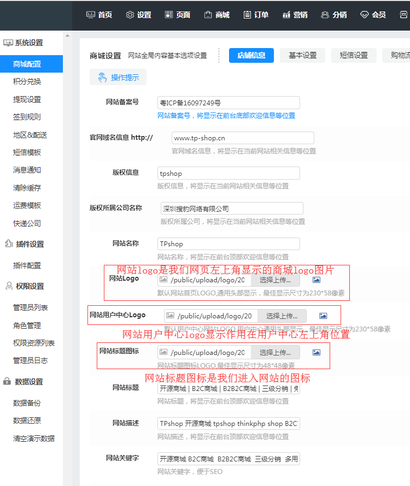Go to 首页 in the top navigation
The width and height of the screenshot is (410, 486).
pos(99,15)
